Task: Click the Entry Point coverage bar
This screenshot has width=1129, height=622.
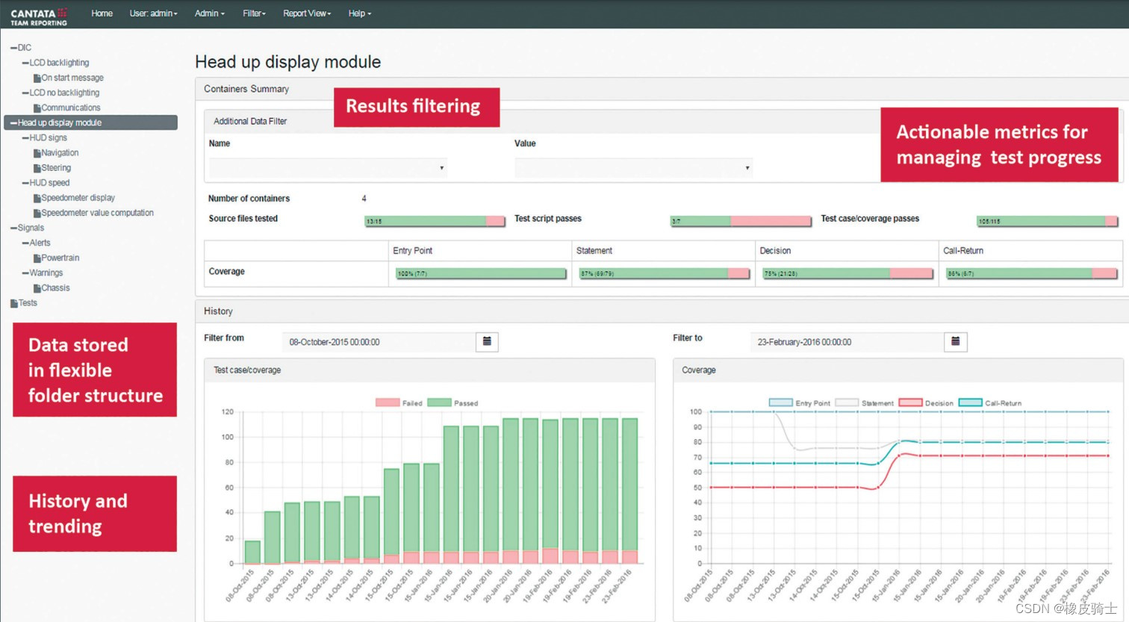Action: click(481, 273)
